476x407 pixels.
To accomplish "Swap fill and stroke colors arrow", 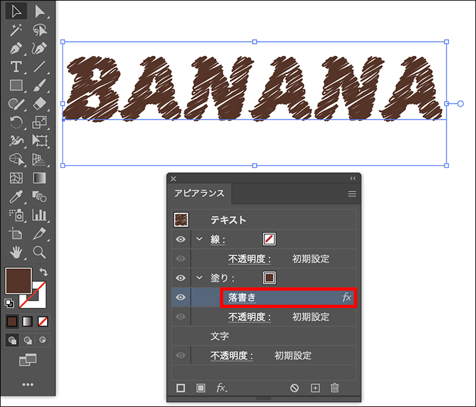I will point(43,273).
